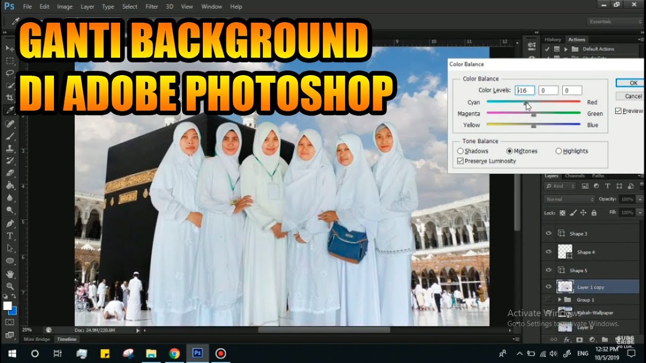The width and height of the screenshot is (646, 363).
Task: Open the Actions panel flyout menu
Action: 640,39
